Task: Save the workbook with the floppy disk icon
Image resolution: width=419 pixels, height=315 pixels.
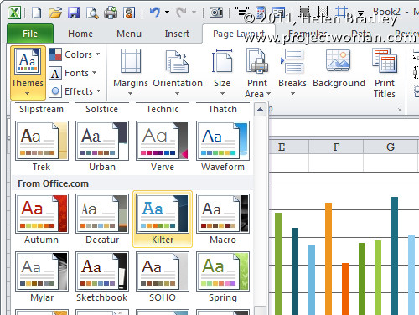Action: click(x=74, y=13)
